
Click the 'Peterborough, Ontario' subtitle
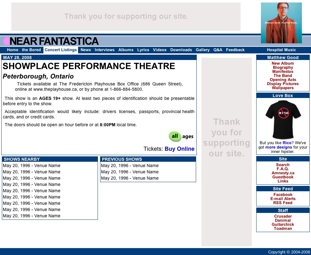click(x=38, y=76)
